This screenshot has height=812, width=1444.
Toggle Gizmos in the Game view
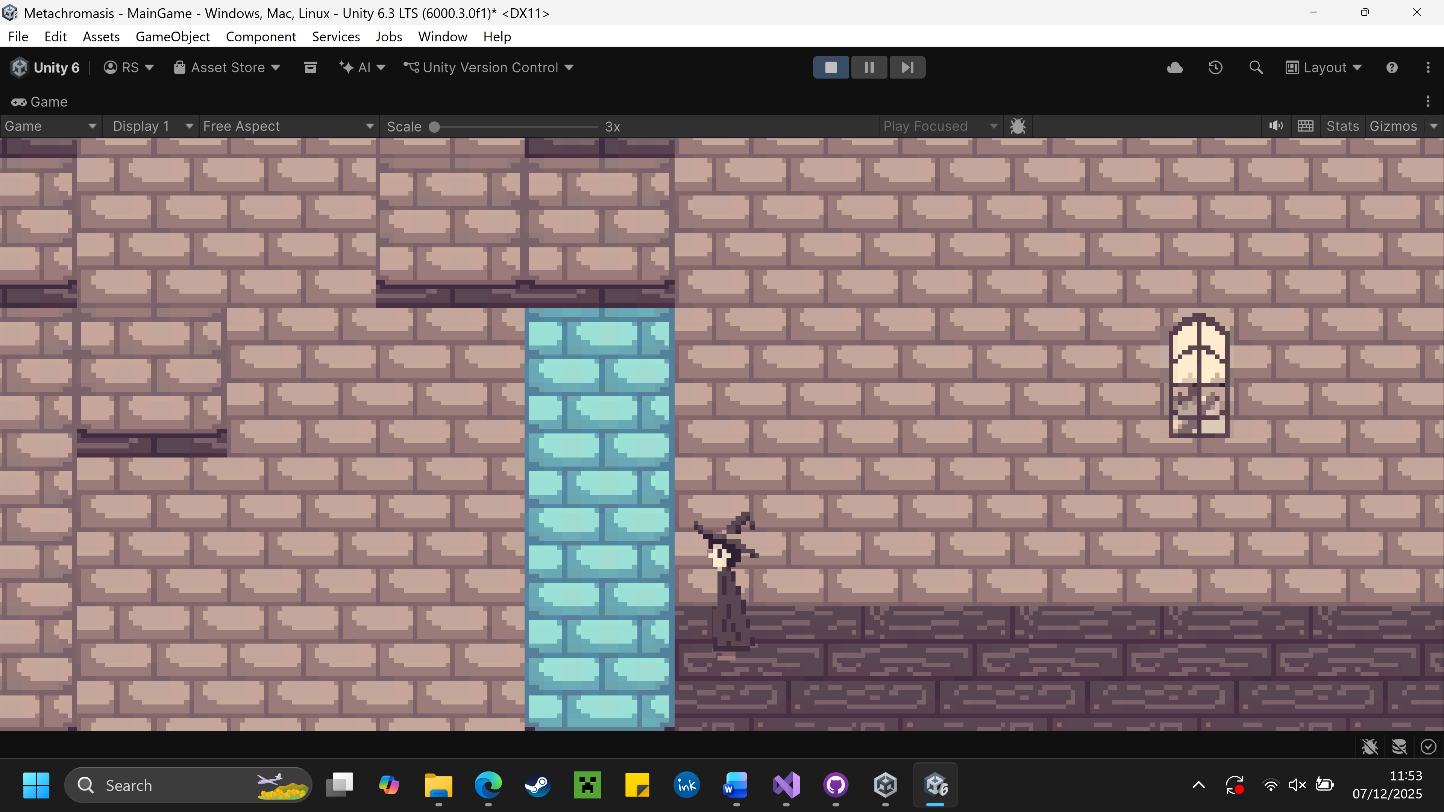(x=1393, y=126)
